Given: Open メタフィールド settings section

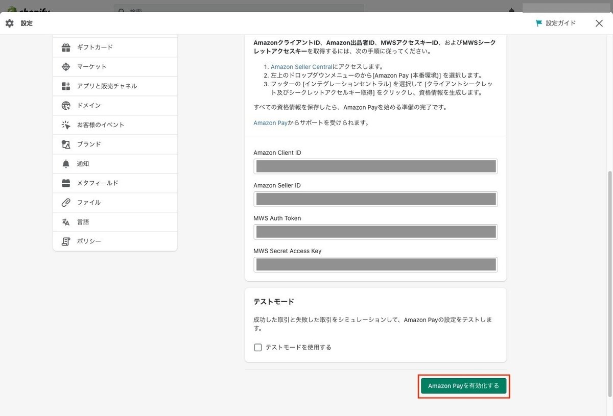Looking at the screenshot, I should [115, 183].
